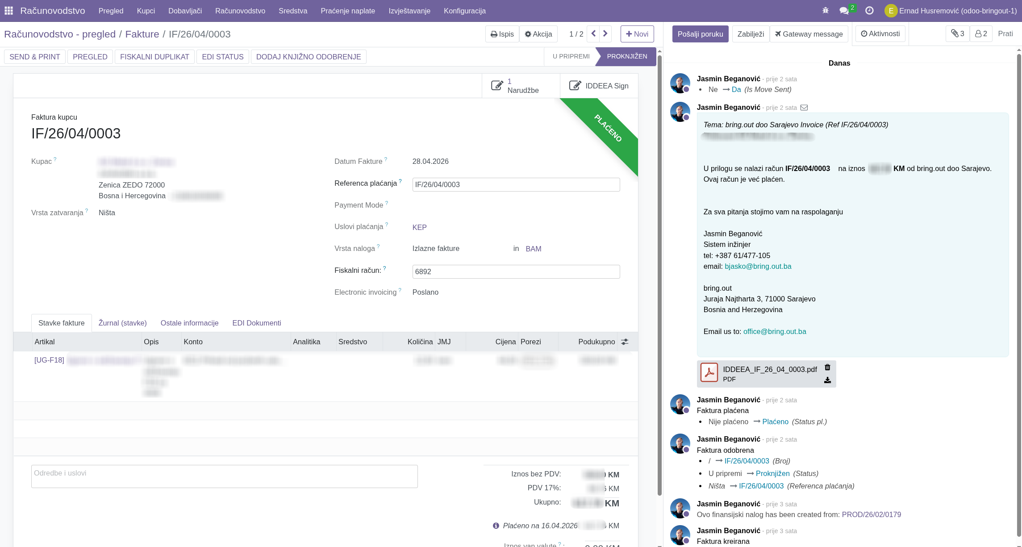This screenshot has height=547, width=1022.
Task: Click Zabilježi to log a note
Action: (751, 34)
